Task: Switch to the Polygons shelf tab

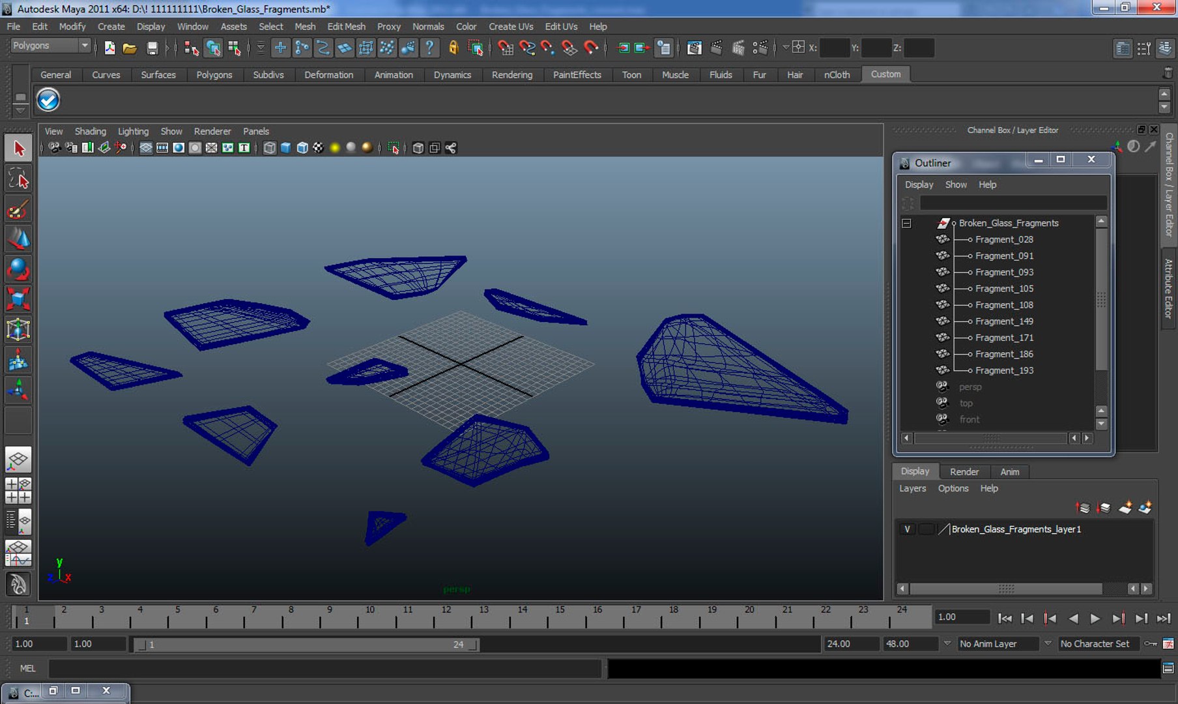Action: click(x=214, y=74)
